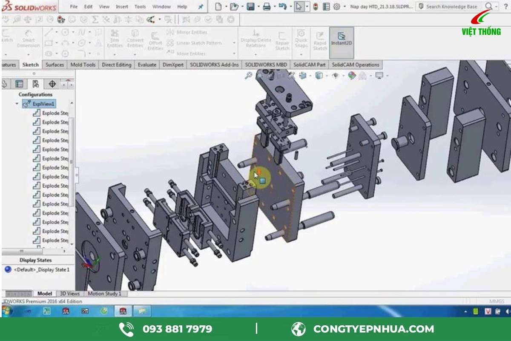Open Motion Study 1 at the bottom
The width and height of the screenshot is (511, 341).
[106, 293]
